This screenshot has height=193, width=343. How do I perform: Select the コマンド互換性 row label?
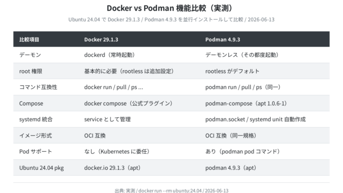point(38,87)
